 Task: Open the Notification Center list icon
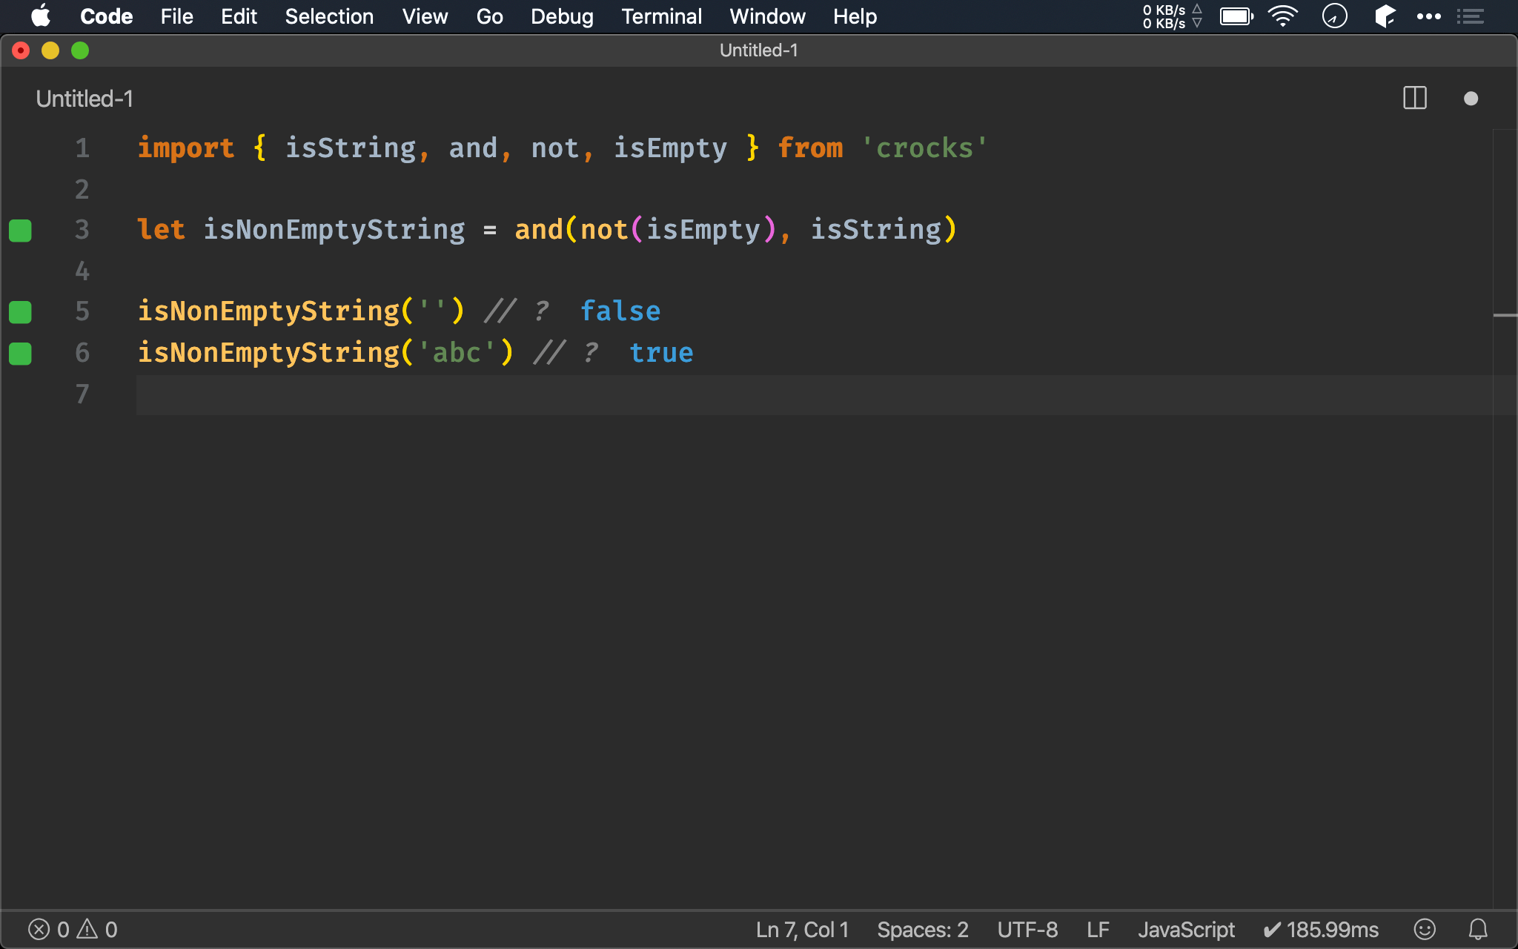point(1470,16)
